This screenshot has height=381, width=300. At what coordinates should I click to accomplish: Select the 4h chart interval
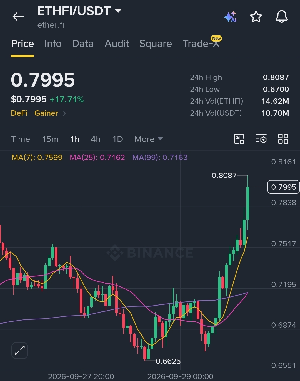[96, 139]
